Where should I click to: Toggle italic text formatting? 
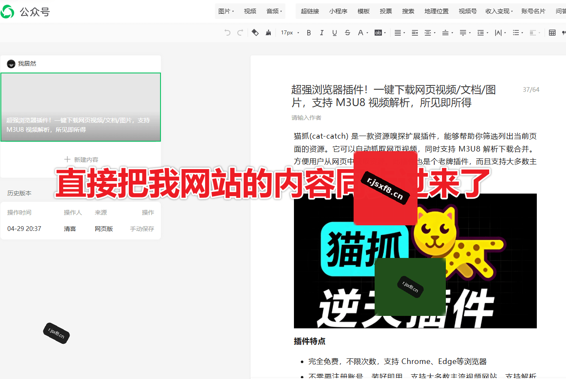tap(321, 33)
